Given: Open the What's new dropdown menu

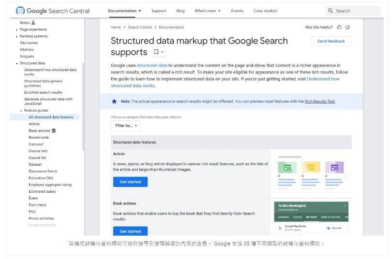Looking at the screenshot, I should click(x=208, y=11).
